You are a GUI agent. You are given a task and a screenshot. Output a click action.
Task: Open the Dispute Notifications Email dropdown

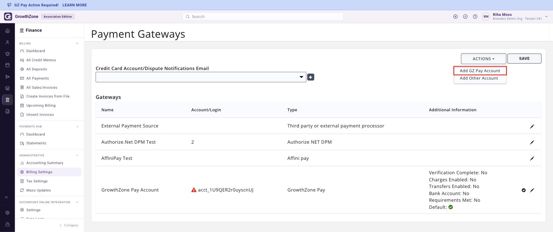pos(201,77)
